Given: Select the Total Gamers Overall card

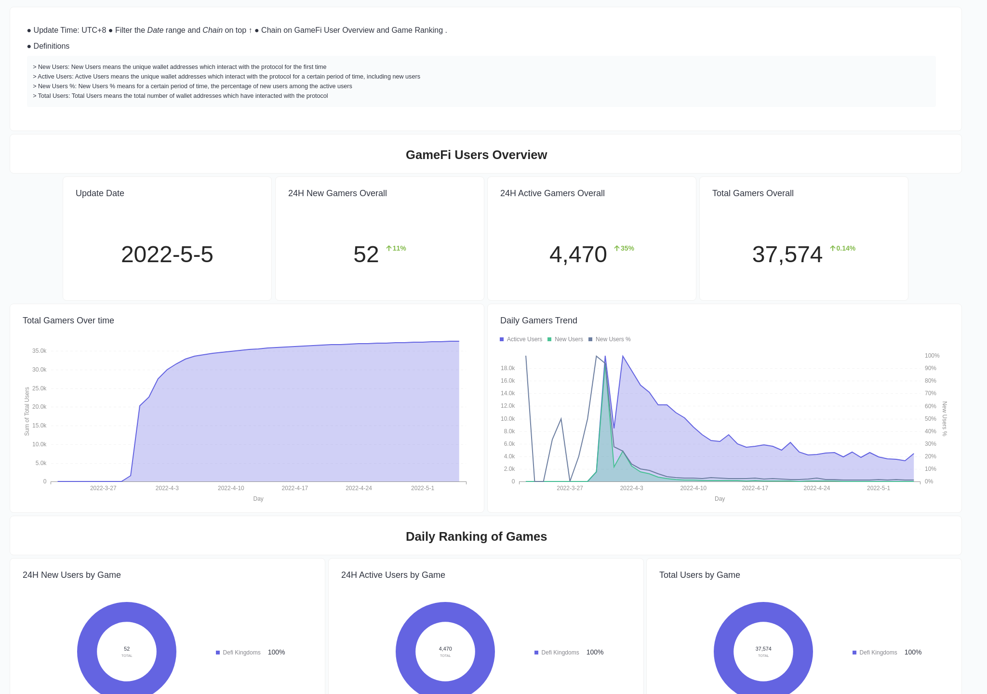Looking at the screenshot, I should point(803,239).
